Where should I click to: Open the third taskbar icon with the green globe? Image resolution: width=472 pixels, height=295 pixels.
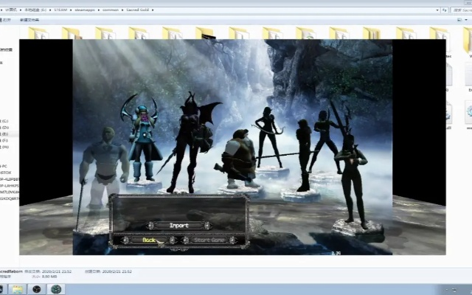click(57, 288)
